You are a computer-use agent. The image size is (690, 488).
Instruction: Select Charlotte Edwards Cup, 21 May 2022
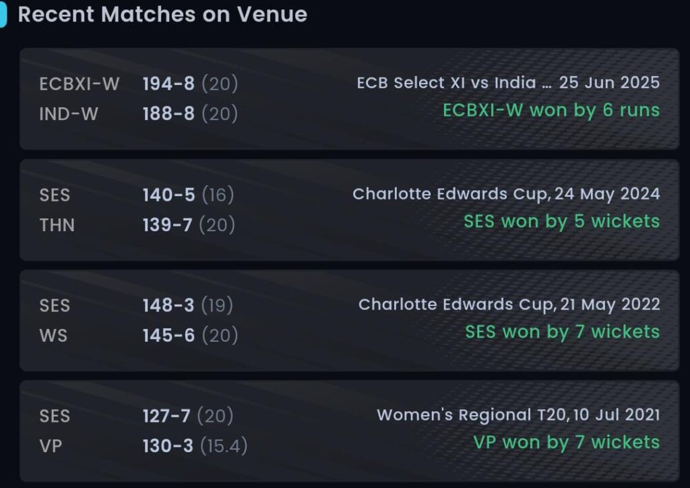pyautogui.click(x=509, y=305)
